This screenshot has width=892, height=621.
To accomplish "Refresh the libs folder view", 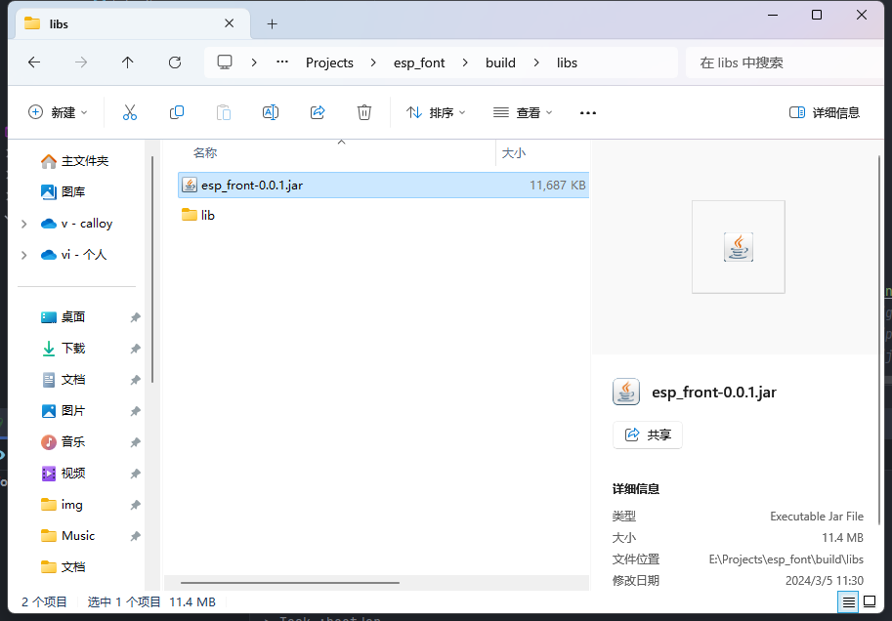I will [x=175, y=62].
